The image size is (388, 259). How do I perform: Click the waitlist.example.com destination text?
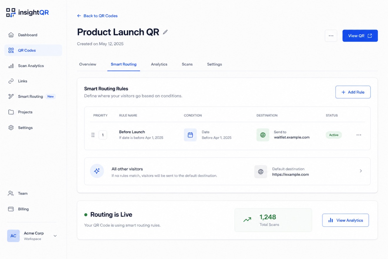point(292,137)
